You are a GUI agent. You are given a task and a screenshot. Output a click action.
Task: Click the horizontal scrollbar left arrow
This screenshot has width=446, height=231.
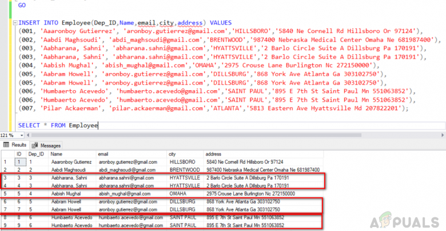(26, 135)
